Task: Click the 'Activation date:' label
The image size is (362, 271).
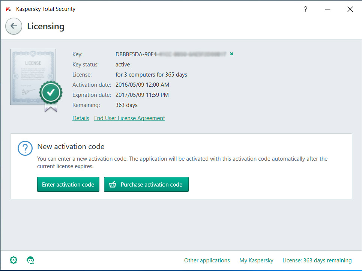Action: point(92,85)
